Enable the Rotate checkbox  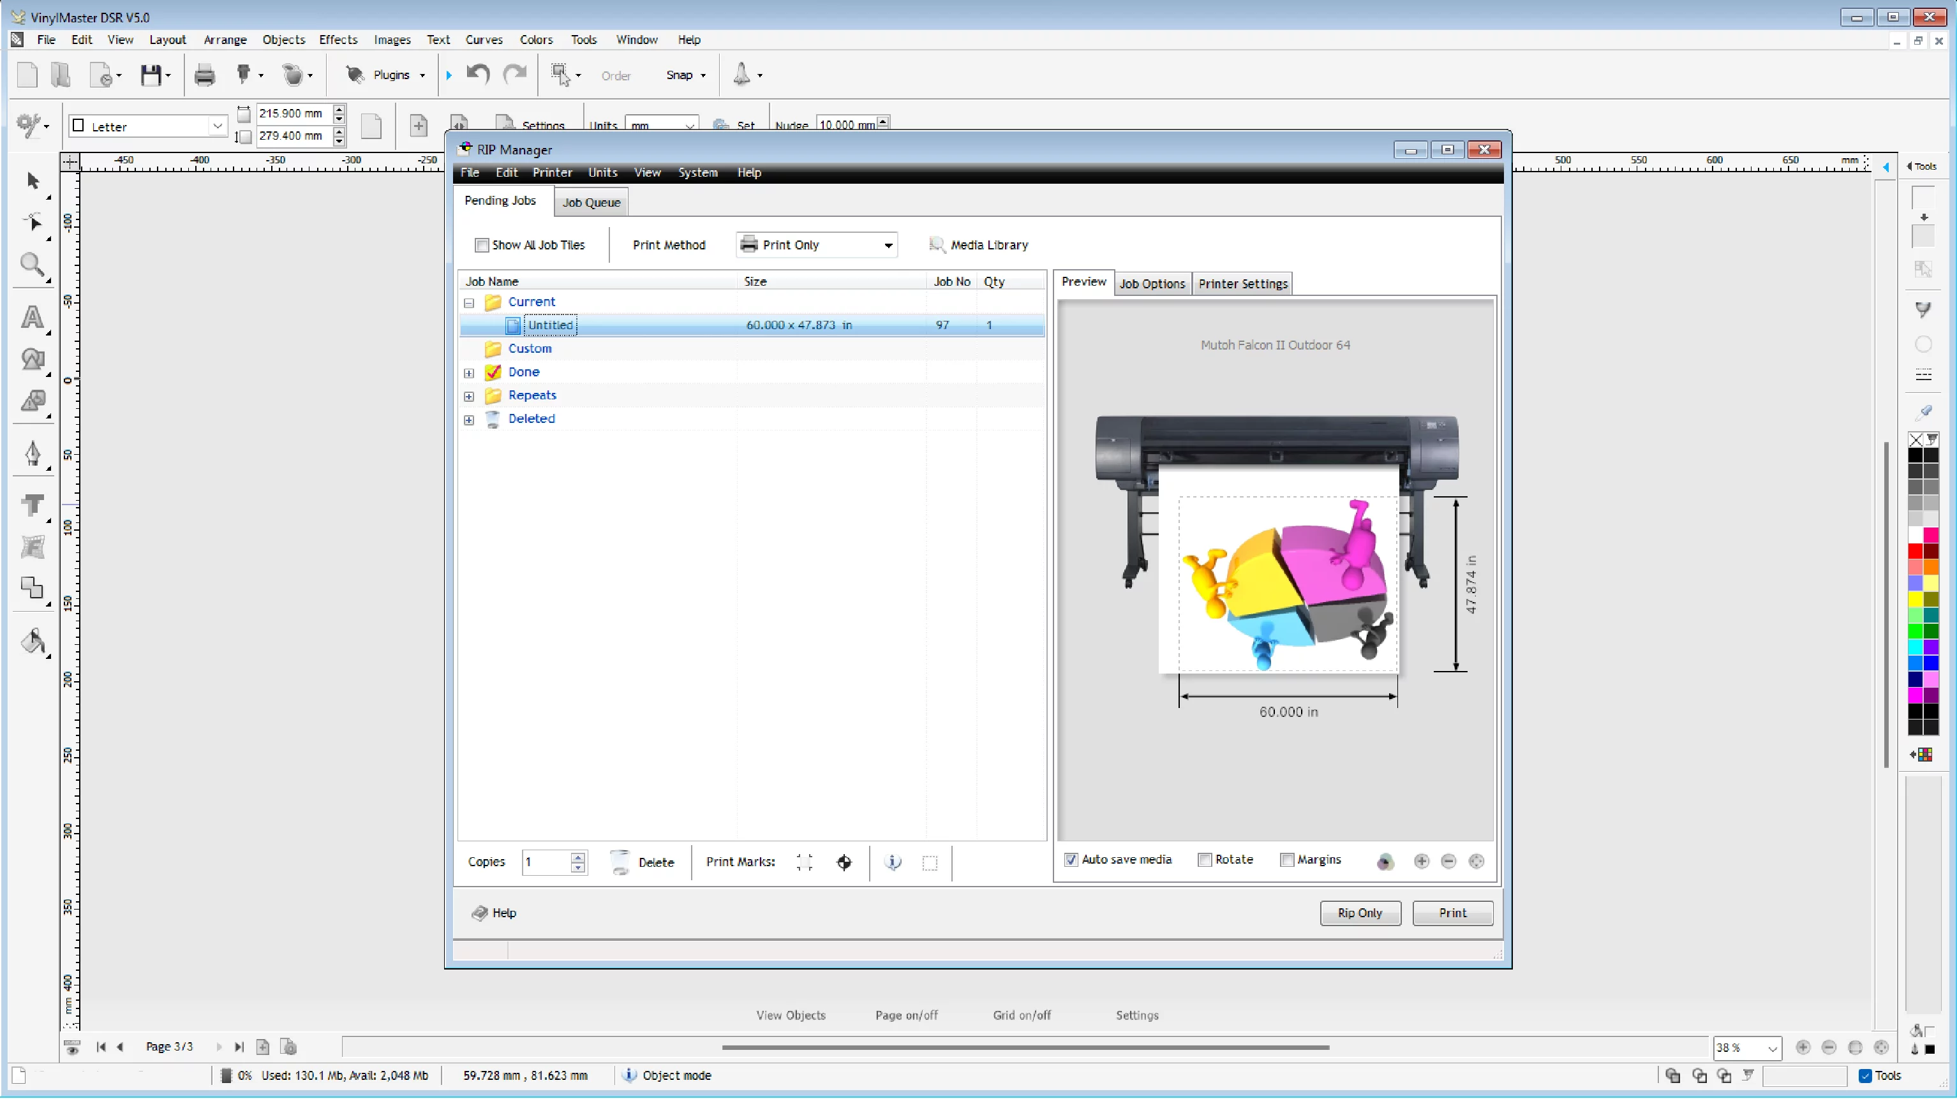(1205, 860)
